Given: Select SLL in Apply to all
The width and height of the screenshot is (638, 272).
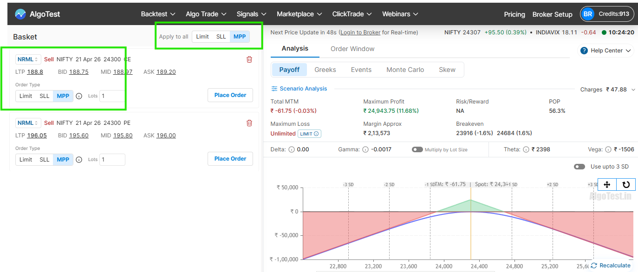Looking at the screenshot, I should pyautogui.click(x=221, y=37).
